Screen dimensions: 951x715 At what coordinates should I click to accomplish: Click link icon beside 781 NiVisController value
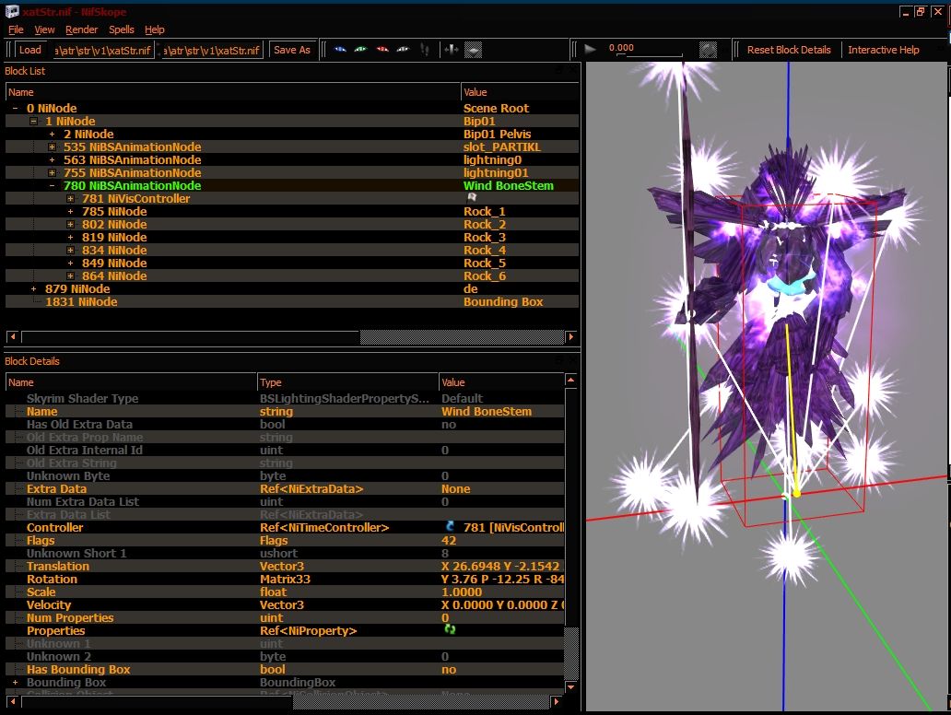[x=450, y=526]
